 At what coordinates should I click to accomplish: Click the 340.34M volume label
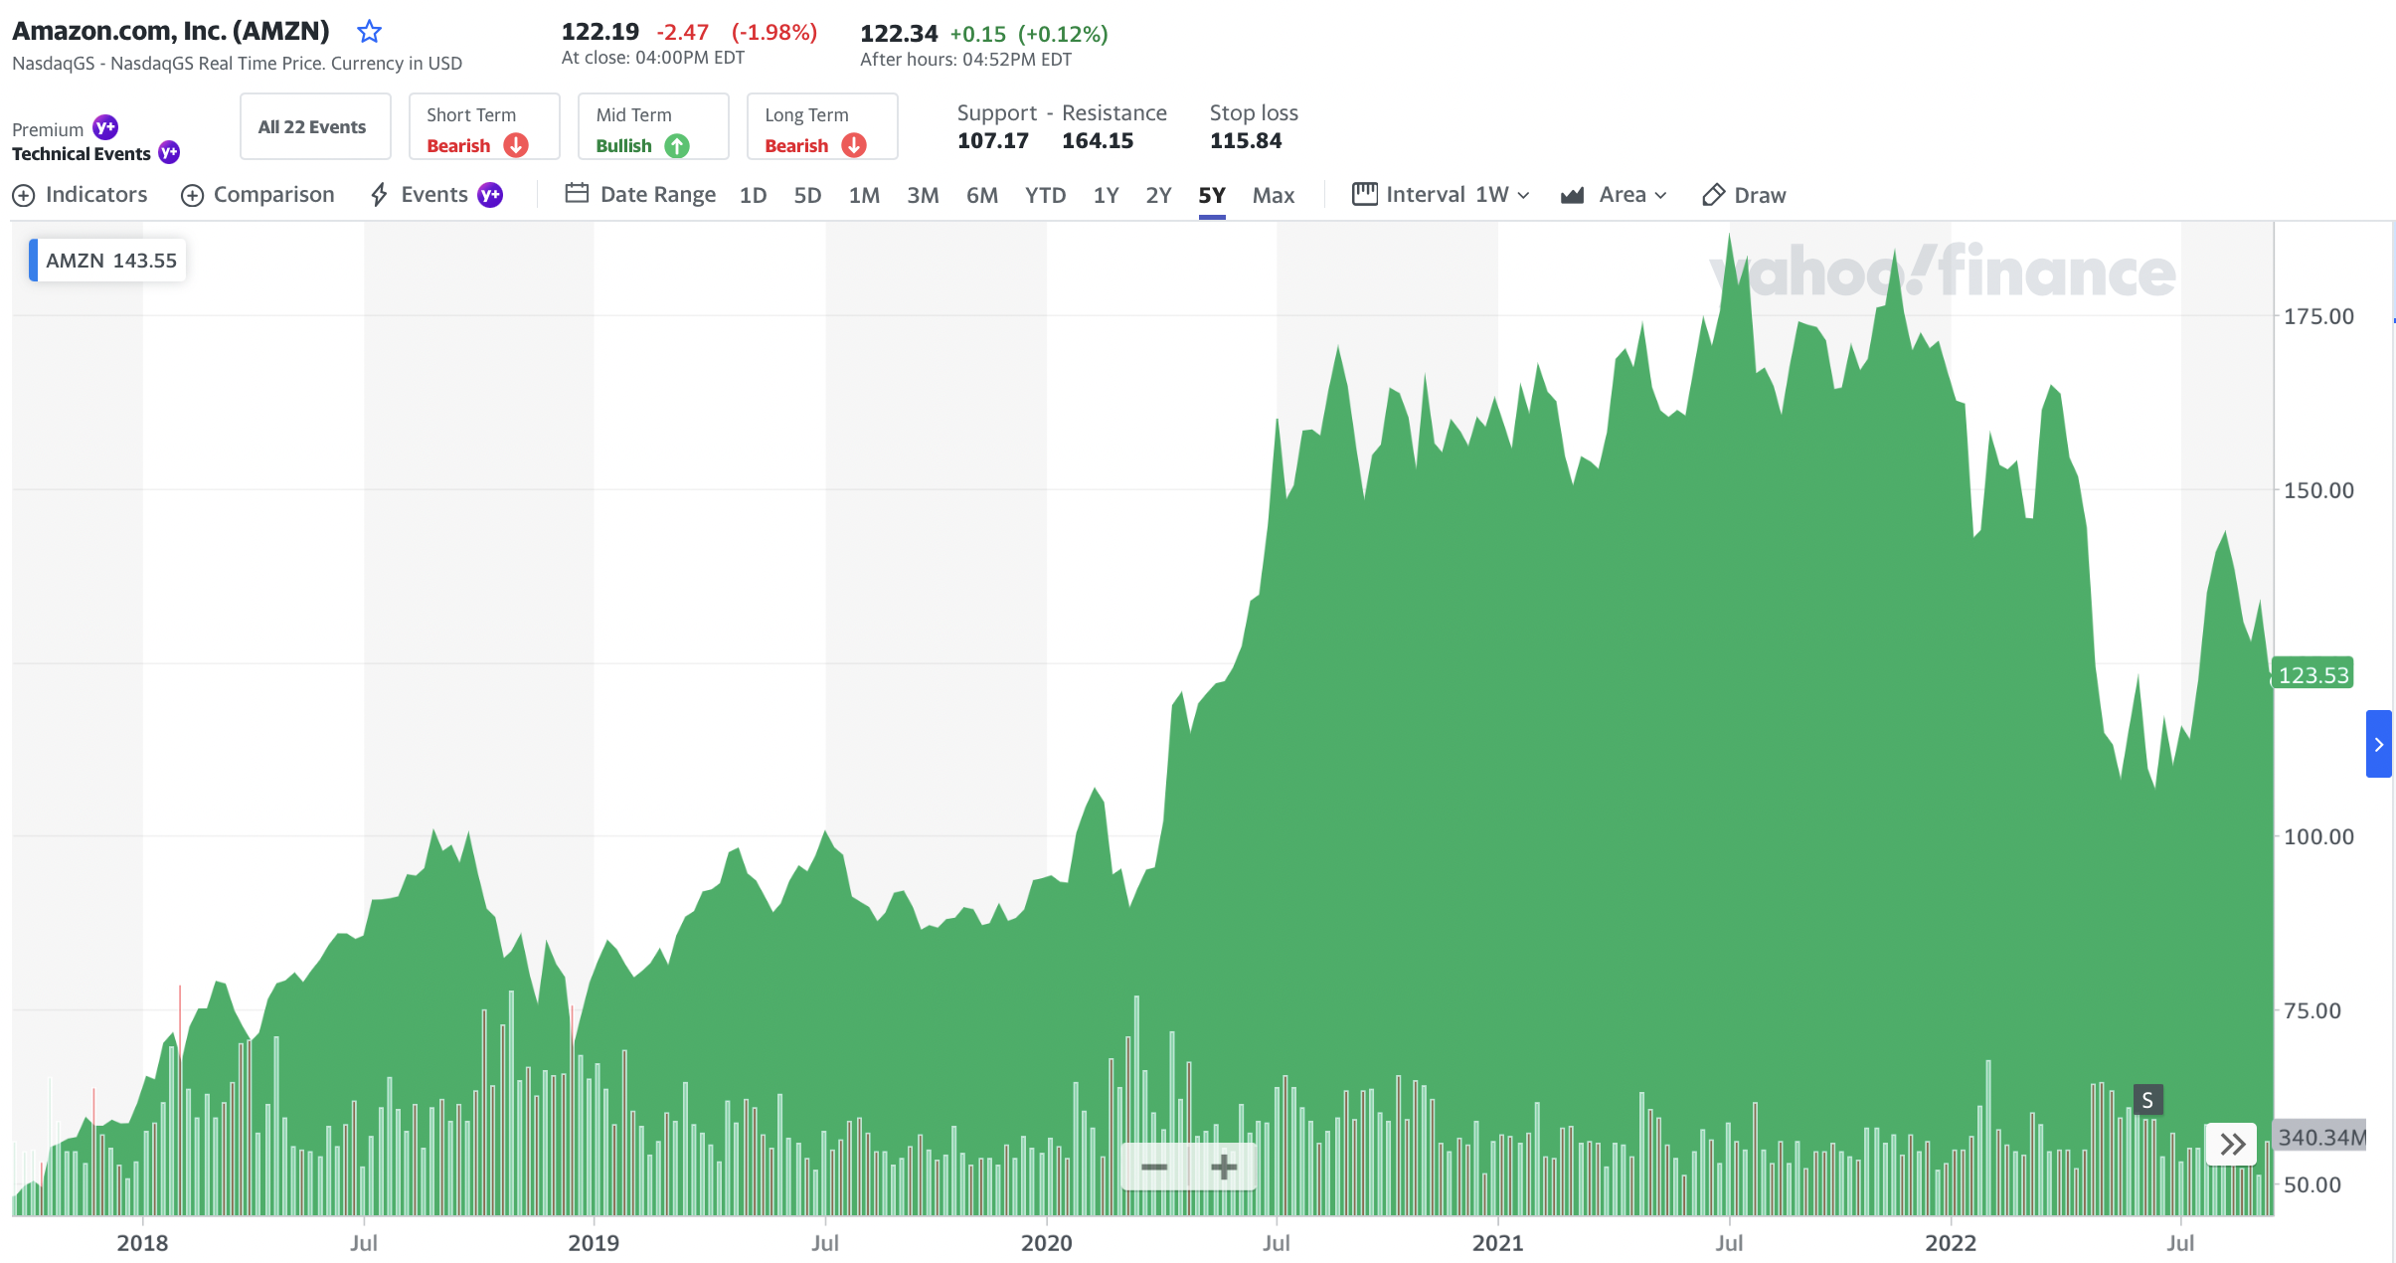point(2320,1137)
